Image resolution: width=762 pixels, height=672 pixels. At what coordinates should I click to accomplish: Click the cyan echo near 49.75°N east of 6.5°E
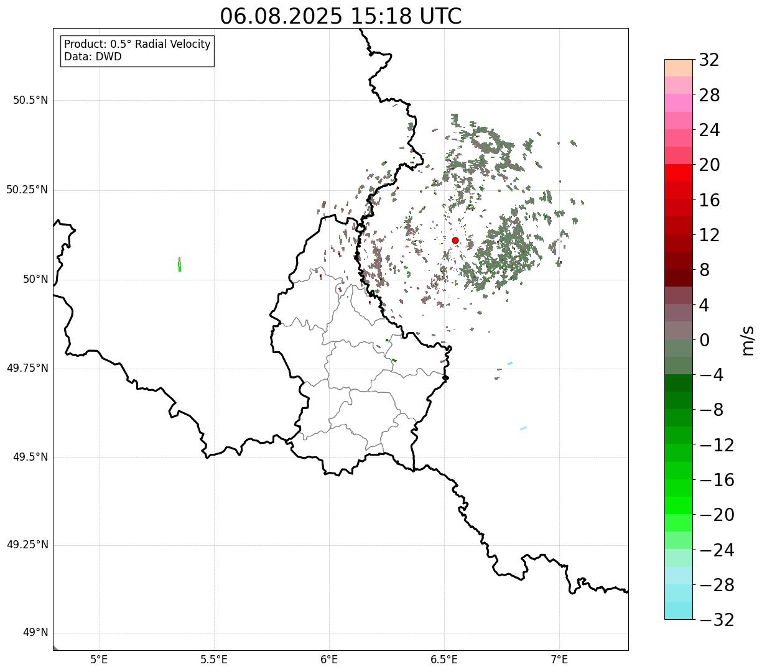pyautogui.click(x=510, y=363)
